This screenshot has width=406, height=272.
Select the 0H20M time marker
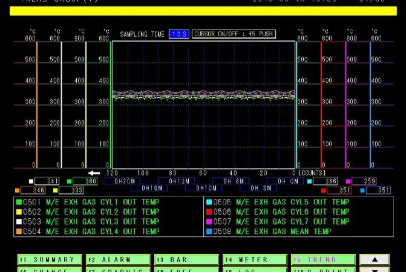pyautogui.click(x=122, y=181)
